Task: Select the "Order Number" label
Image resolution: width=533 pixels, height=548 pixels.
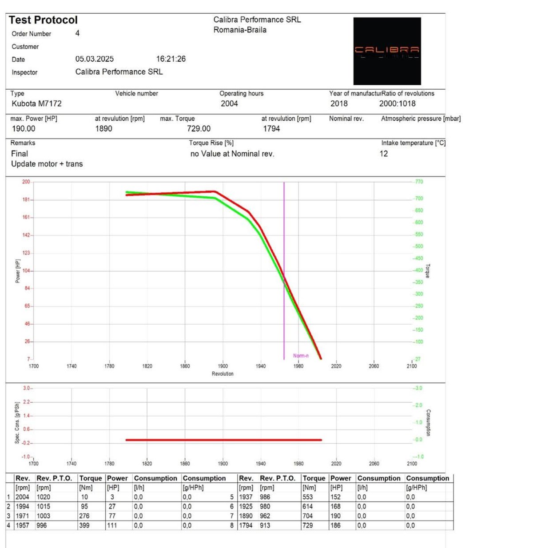Action: (x=31, y=34)
